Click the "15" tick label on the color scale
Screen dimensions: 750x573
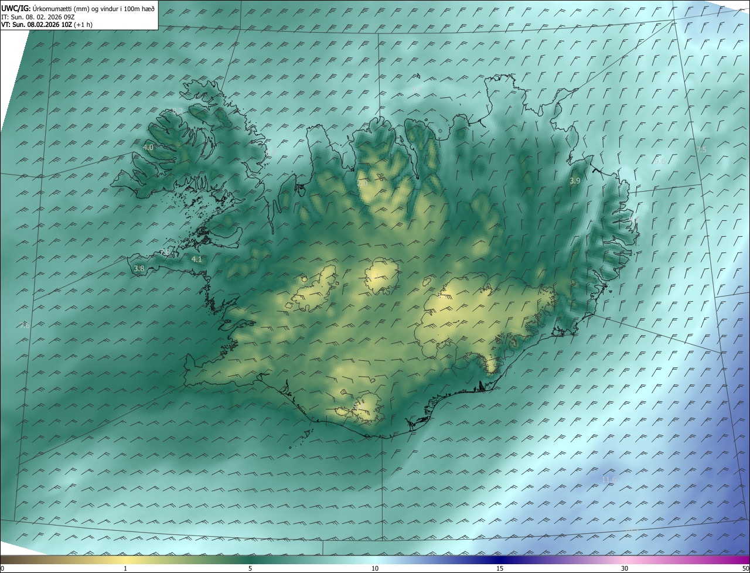click(500, 568)
